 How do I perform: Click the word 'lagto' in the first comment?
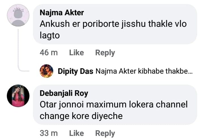tap(50, 36)
